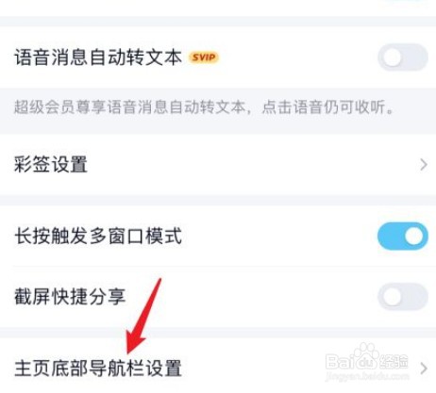This screenshot has width=436, height=393.
Task: Enable the 截屏快捷分享 switch
Action: (x=403, y=297)
